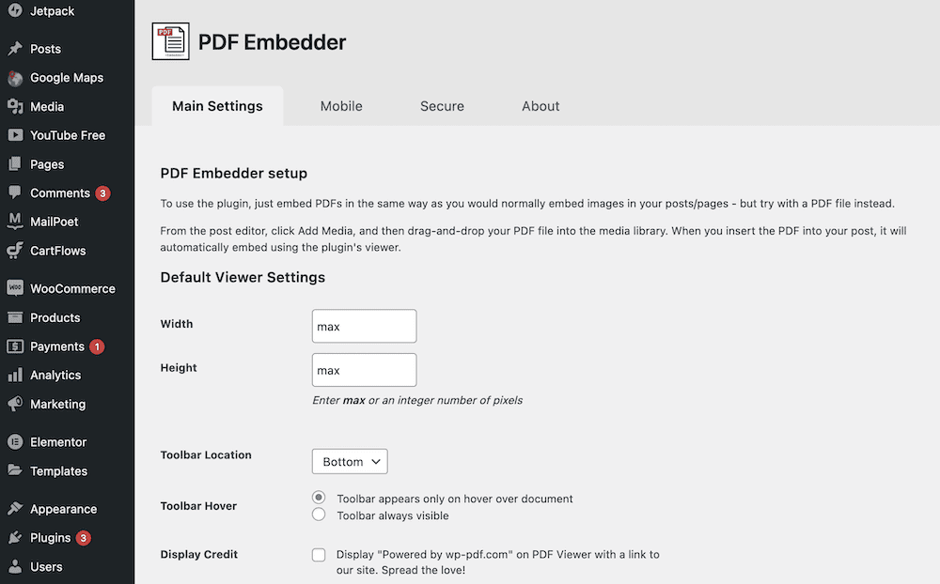Enable the Display Credit checkbox

click(319, 555)
